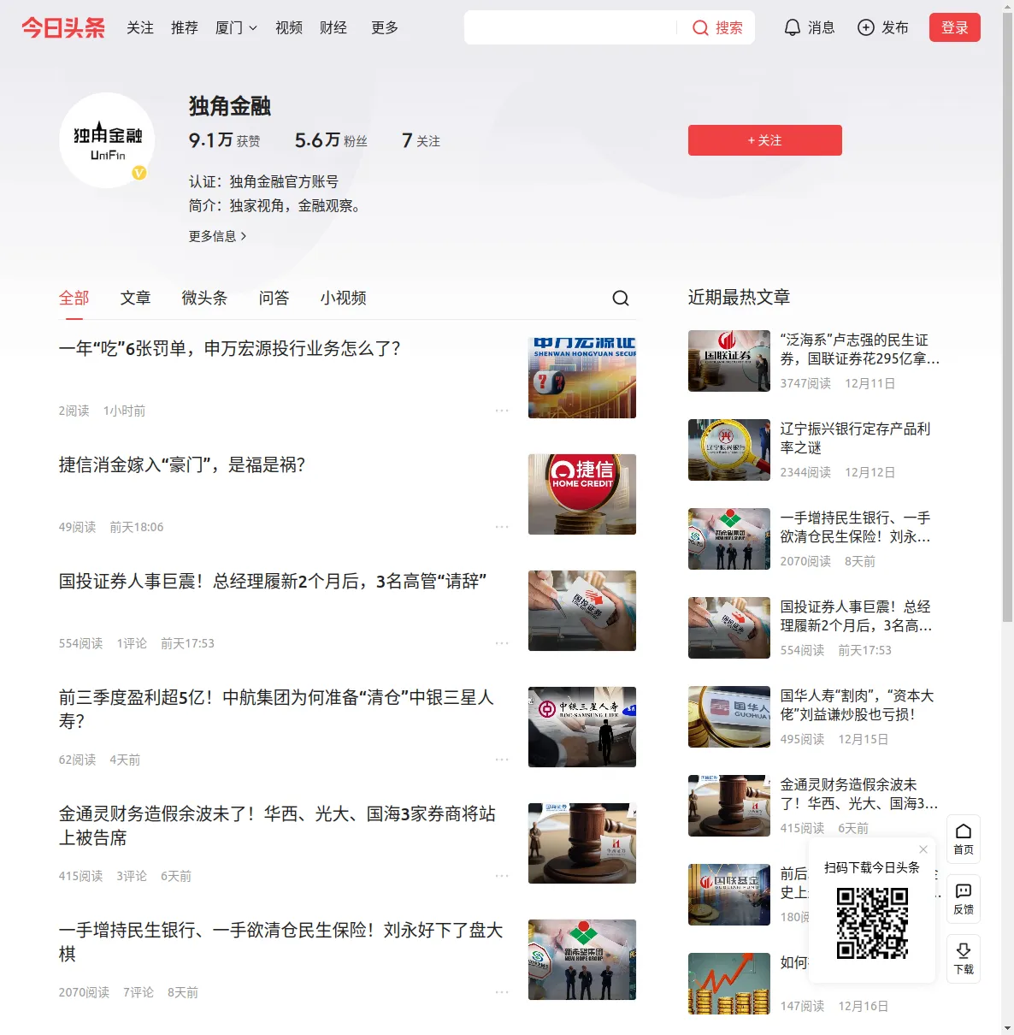Open the 金通灵财务造假余波未了 feed article

point(277,826)
